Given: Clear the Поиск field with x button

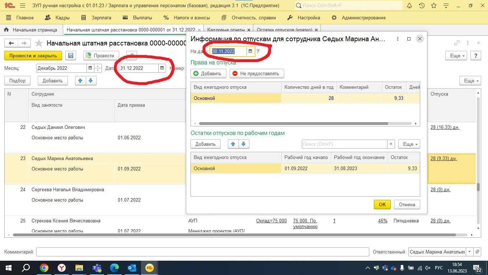Looking at the screenshot, I should (x=391, y=144).
